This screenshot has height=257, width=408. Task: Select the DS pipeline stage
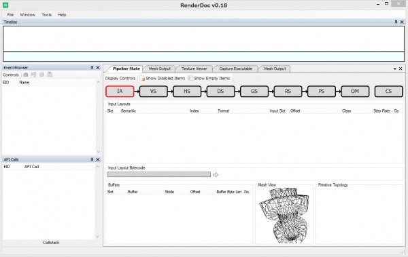220,92
